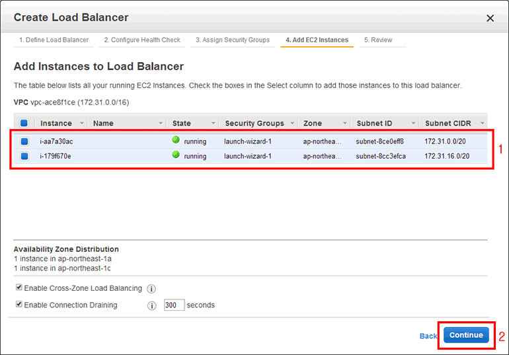
Task: Click the connection draining seconds field
Action: [x=174, y=305]
